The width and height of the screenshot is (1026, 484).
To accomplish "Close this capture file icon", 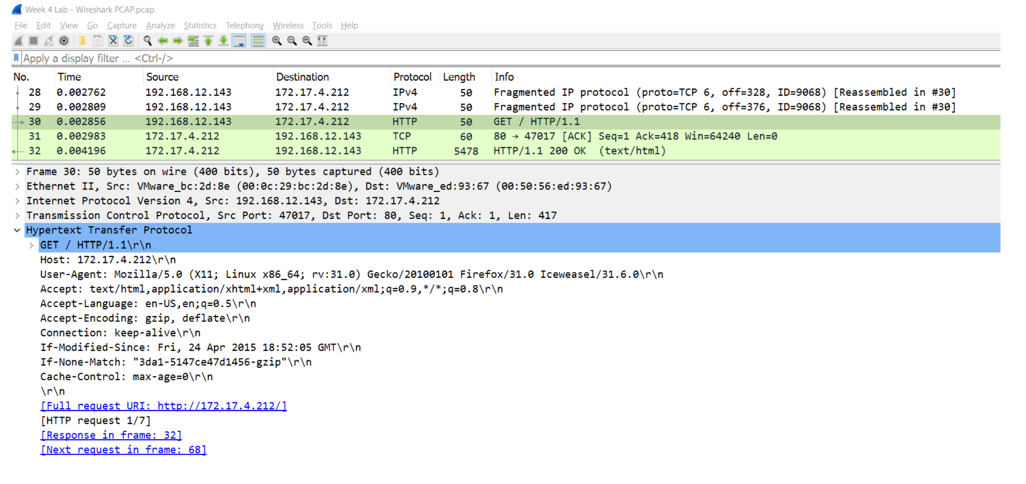I will pos(113,41).
